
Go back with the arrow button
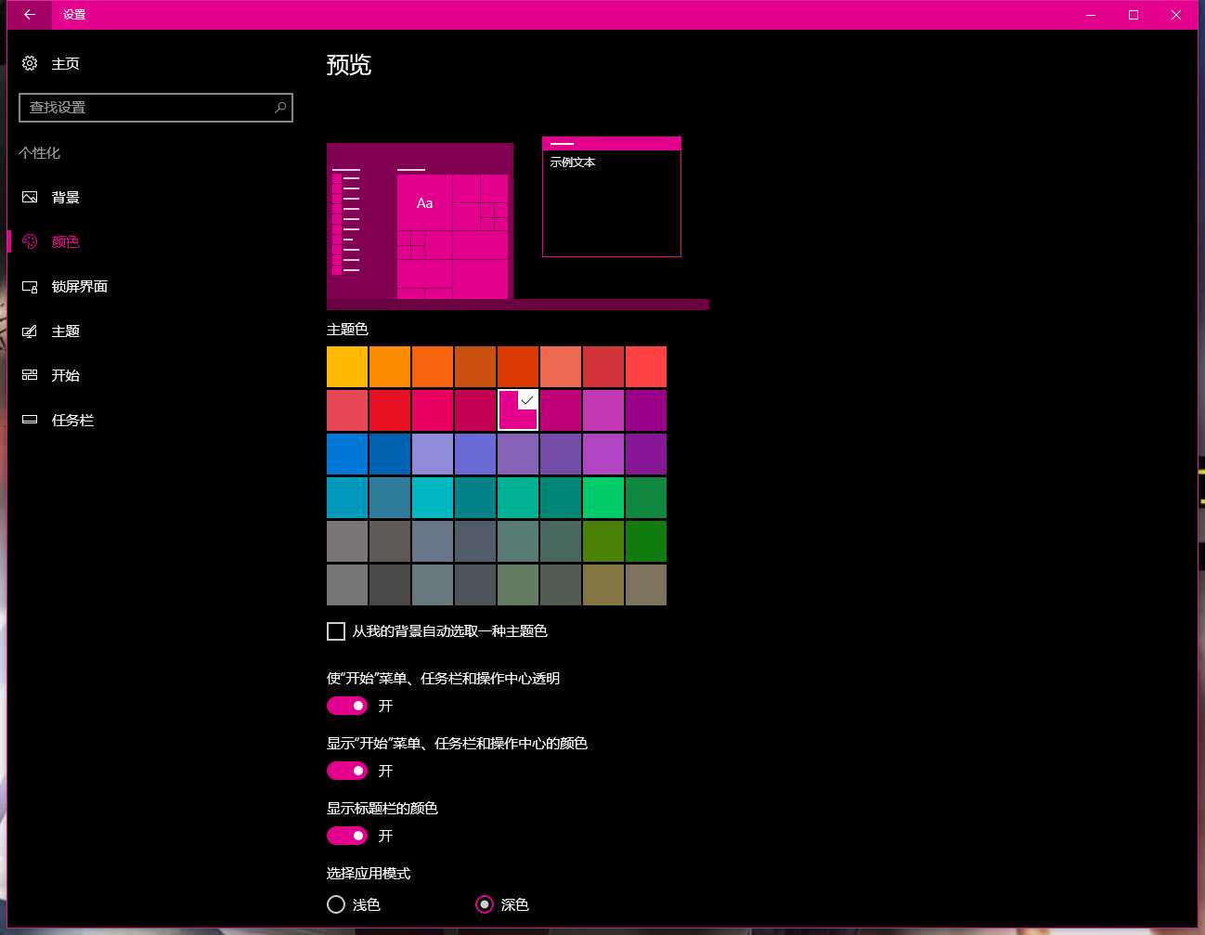tap(30, 15)
